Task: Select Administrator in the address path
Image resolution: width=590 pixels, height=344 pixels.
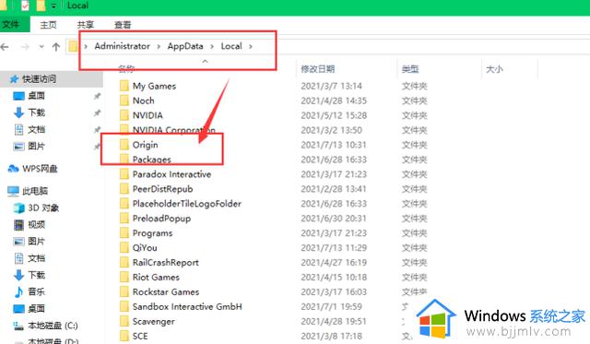Action: (x=122, y=46)
